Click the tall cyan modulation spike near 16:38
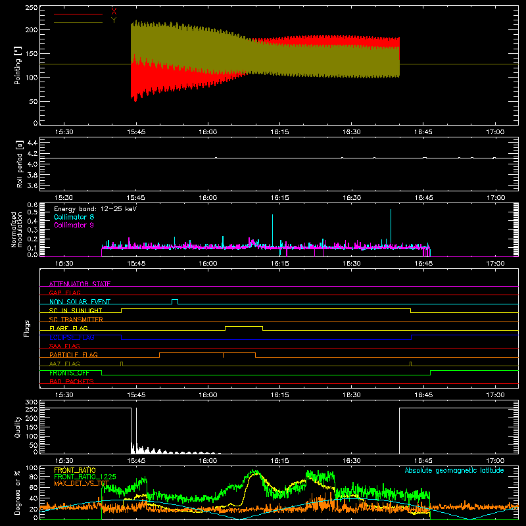Image resolution: width=526 pixels, height=526 pixels. tap(391, 228)
